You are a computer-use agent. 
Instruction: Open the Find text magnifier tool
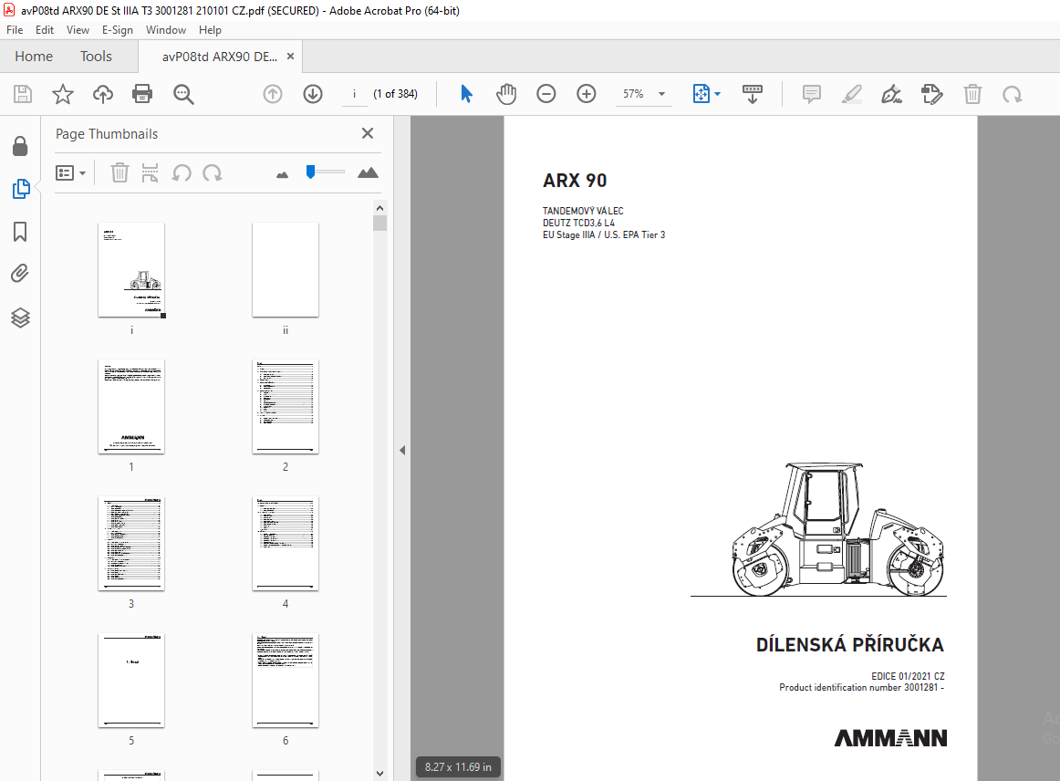(x=183, y=94)
